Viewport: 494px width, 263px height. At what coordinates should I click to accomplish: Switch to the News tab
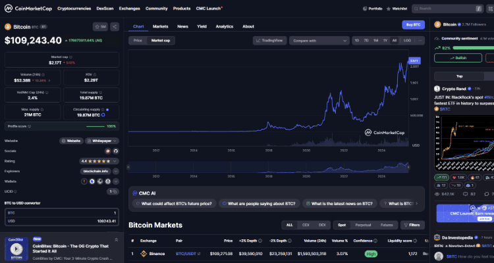click(x=182, y=26)
